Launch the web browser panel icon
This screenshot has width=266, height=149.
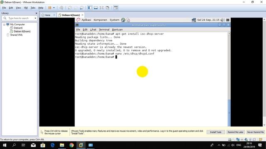click(123, 20)
